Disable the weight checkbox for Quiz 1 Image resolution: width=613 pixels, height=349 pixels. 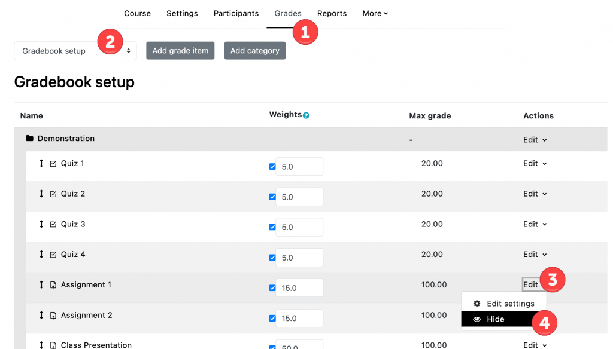click(272, 166)
